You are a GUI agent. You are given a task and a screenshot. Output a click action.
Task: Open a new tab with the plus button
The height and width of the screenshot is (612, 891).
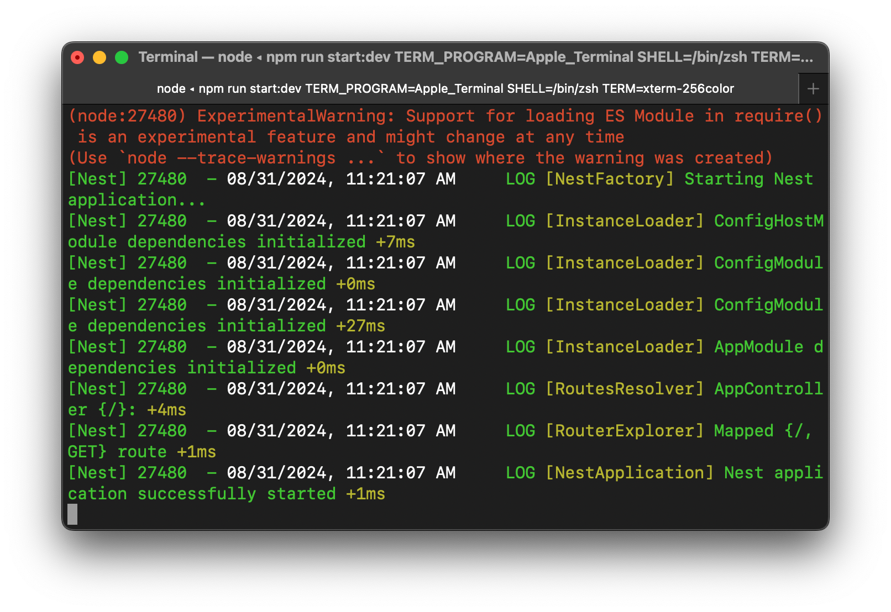tap(813, 88)
